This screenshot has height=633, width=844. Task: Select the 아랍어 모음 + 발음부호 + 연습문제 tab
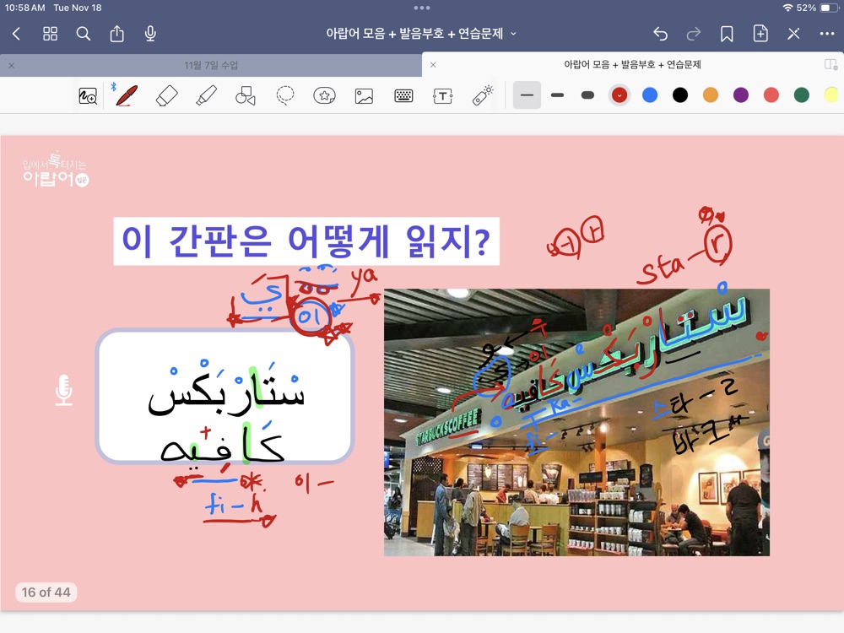click(x=632, y=65)
